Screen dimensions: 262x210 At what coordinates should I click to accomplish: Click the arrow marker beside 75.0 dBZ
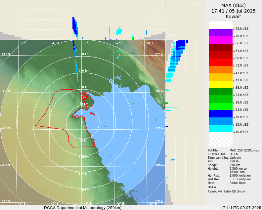(234, 29)
